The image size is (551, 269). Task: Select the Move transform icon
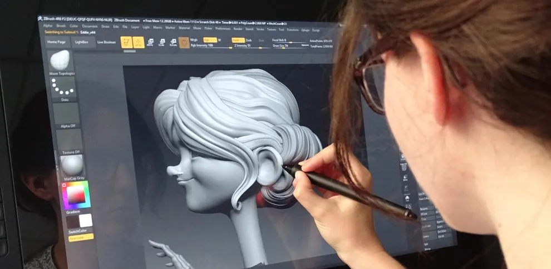click(150, 42)
